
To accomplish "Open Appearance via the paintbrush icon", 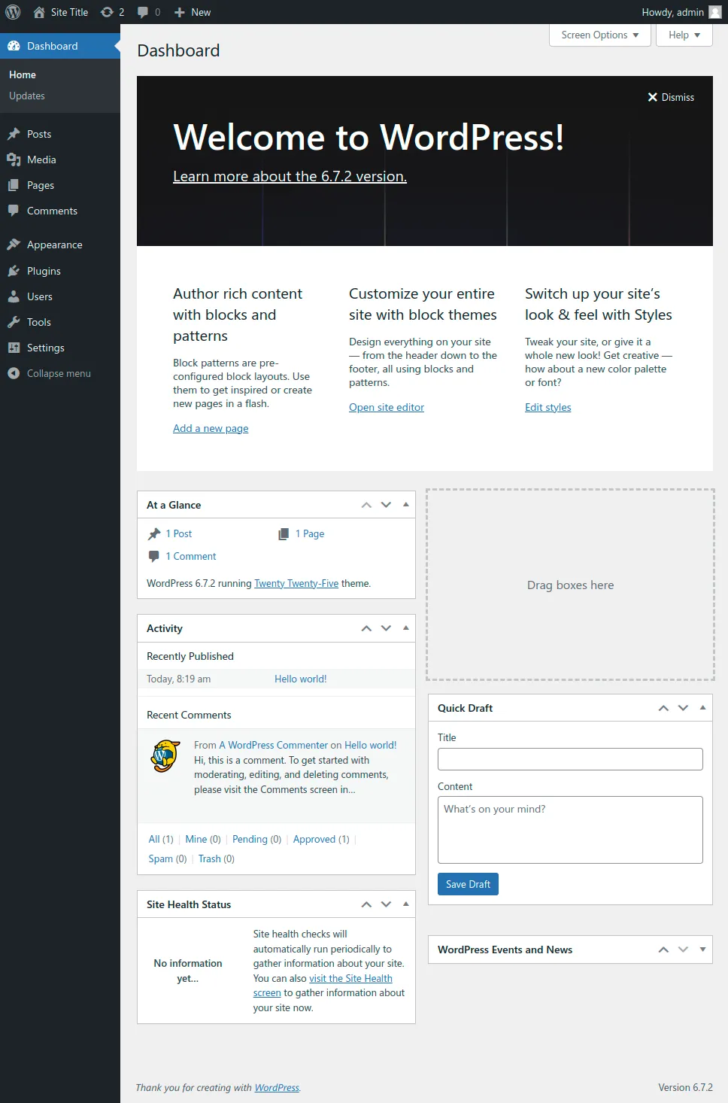I will click(15, 245).
